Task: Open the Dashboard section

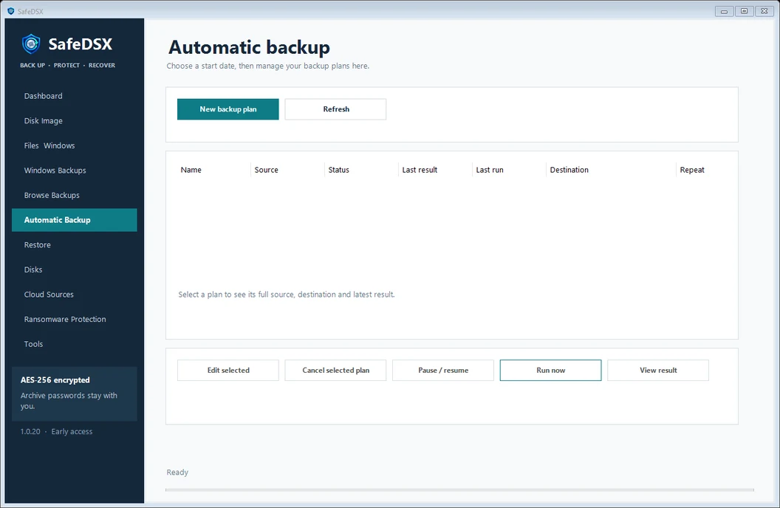Action: 74,96
